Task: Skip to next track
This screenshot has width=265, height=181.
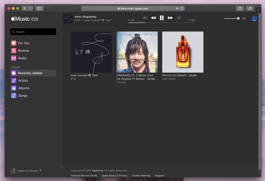Action: coord(170,18)
